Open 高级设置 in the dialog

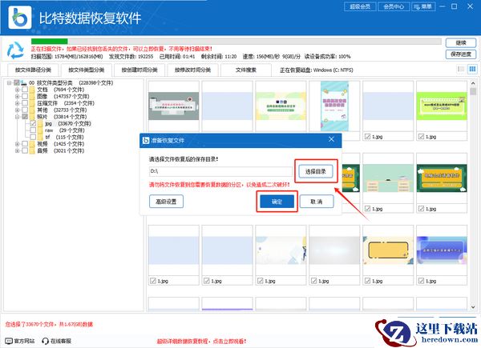point(166,202)
